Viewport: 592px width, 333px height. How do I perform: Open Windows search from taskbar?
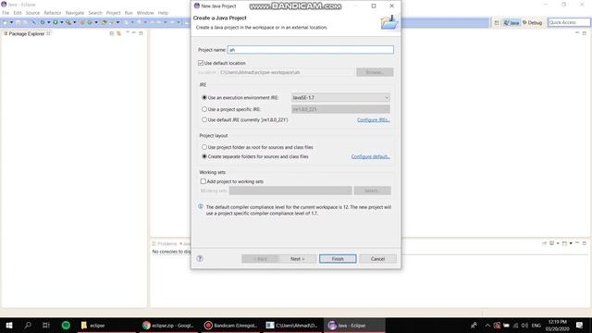pos(28,325)
